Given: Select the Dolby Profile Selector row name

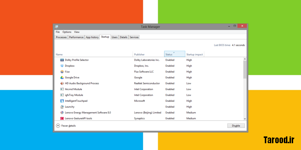Looking at the screenshot, I should click(x=77, y=60).
